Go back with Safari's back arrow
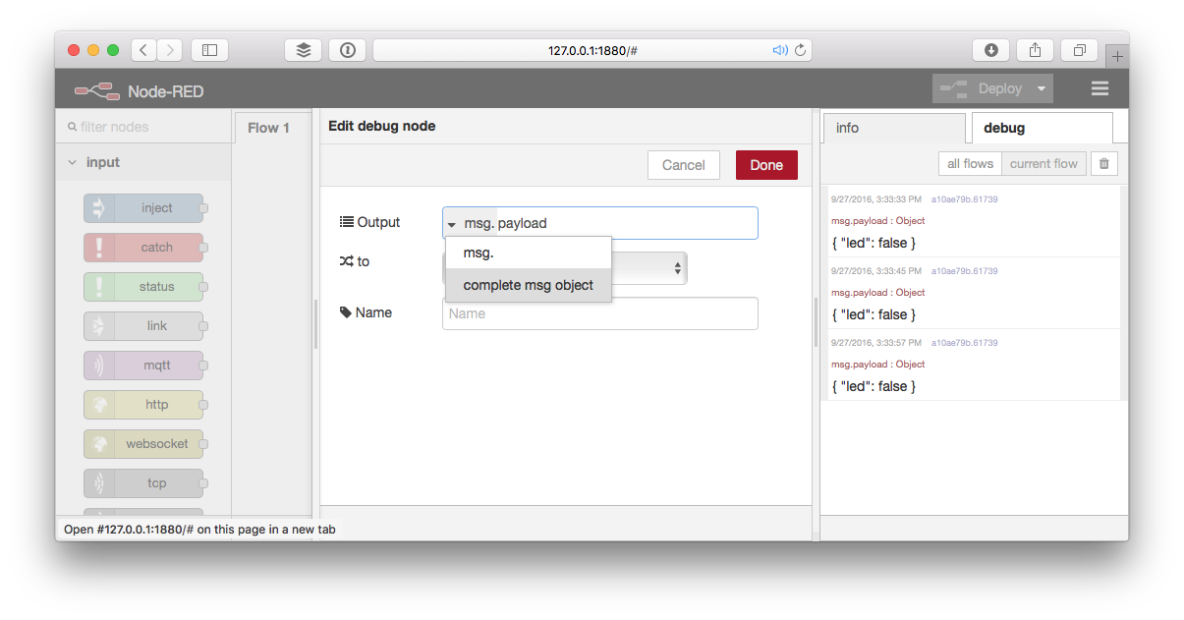This screenshot has width=1184, height=620. pyautogui.click(x=143, y=50)
